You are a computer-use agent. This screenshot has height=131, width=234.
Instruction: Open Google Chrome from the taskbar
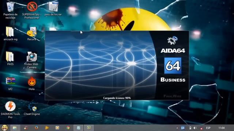[68, 128]
